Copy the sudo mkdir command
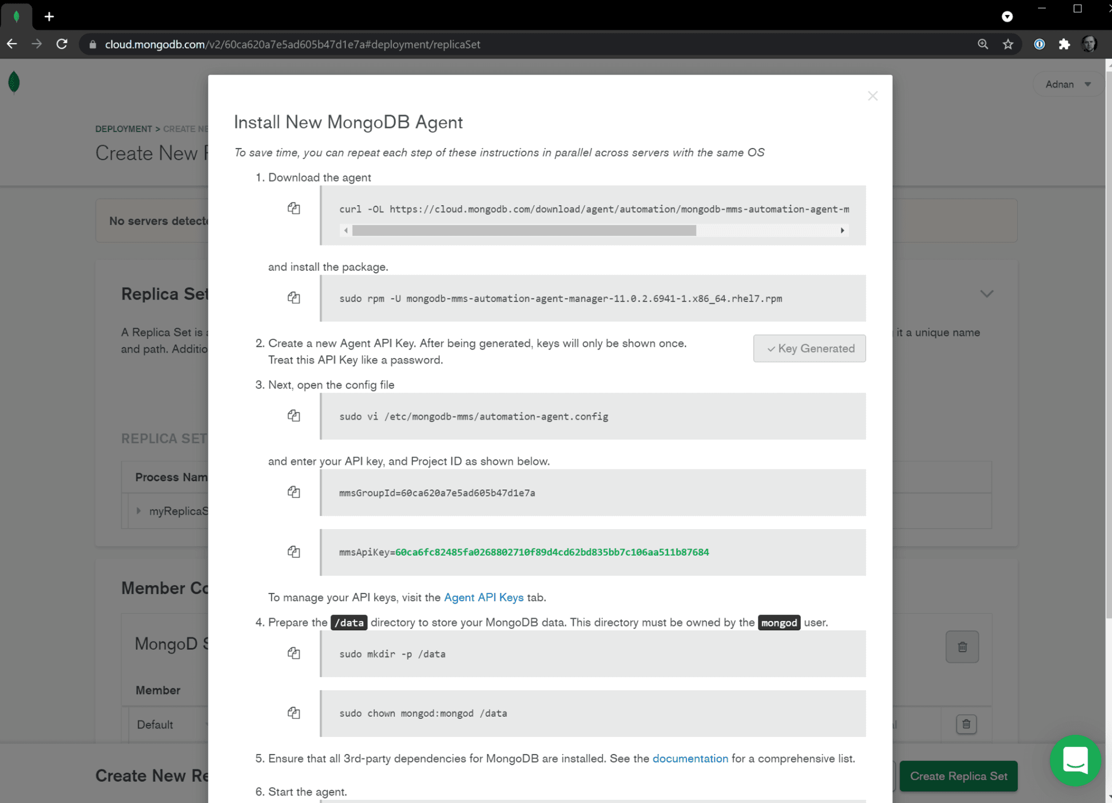The image size is (1112, 803). 293,653
